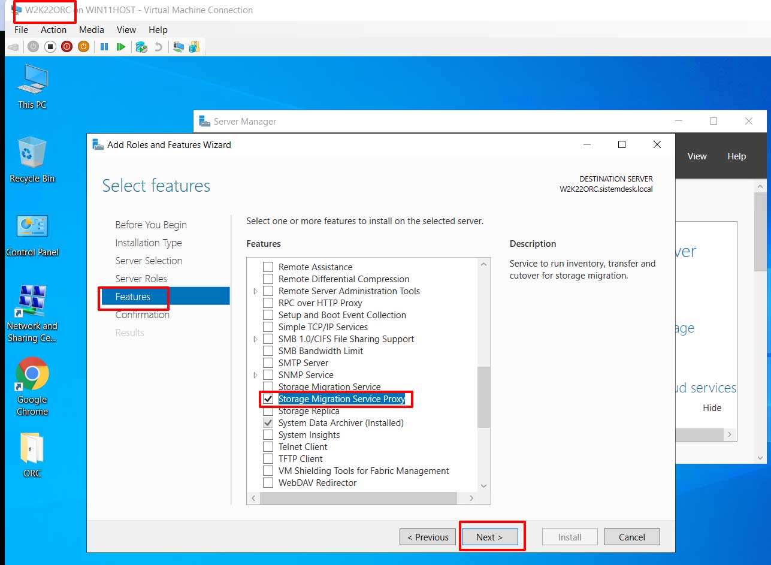This screenshot has height=565, width=771.
Task: Open the File menu
Action: 21,29
